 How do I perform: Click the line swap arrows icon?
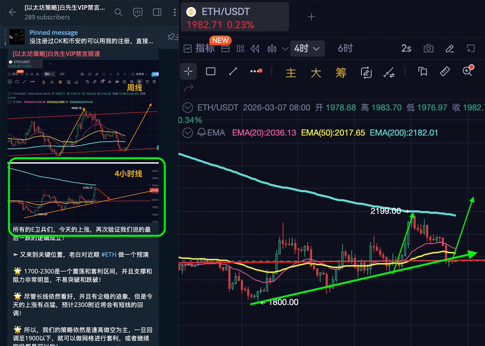(390, 72)
